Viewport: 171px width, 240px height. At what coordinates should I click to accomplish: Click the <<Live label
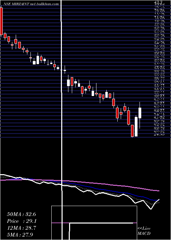pyautogui.click(x=144, y=229)
